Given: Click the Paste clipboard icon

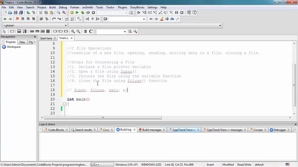Looking at the screenshot, I should click(51, 13).
